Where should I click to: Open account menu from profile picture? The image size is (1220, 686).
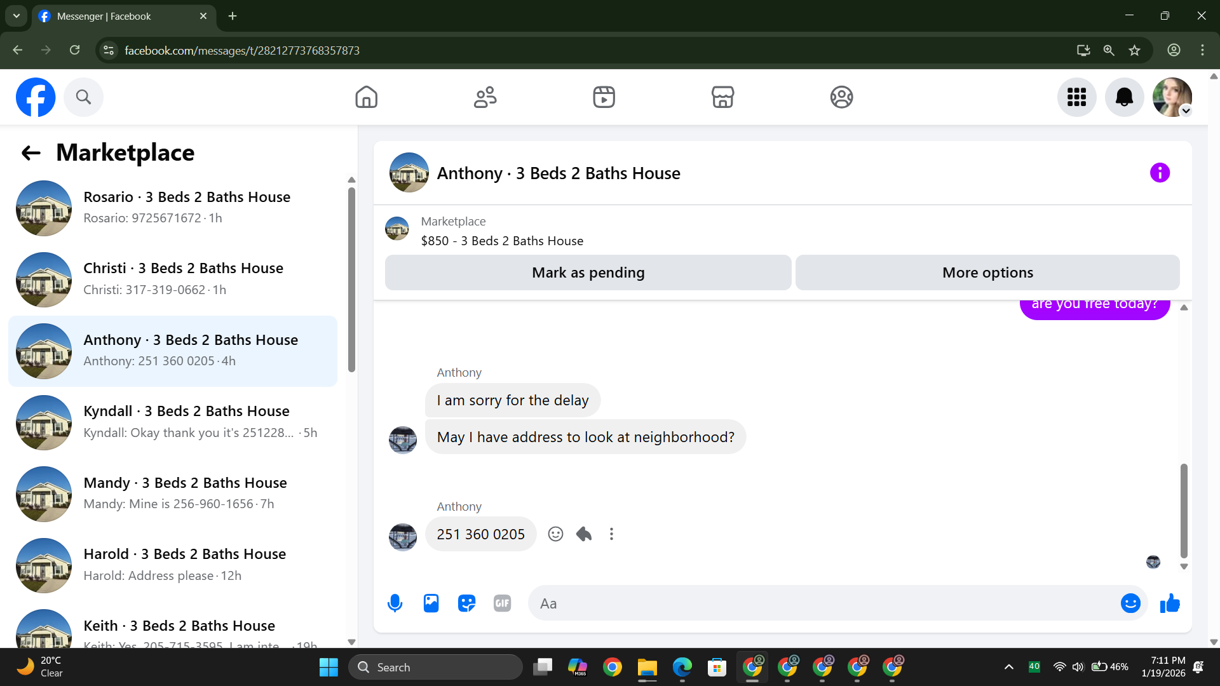[x=1172, y=97]
